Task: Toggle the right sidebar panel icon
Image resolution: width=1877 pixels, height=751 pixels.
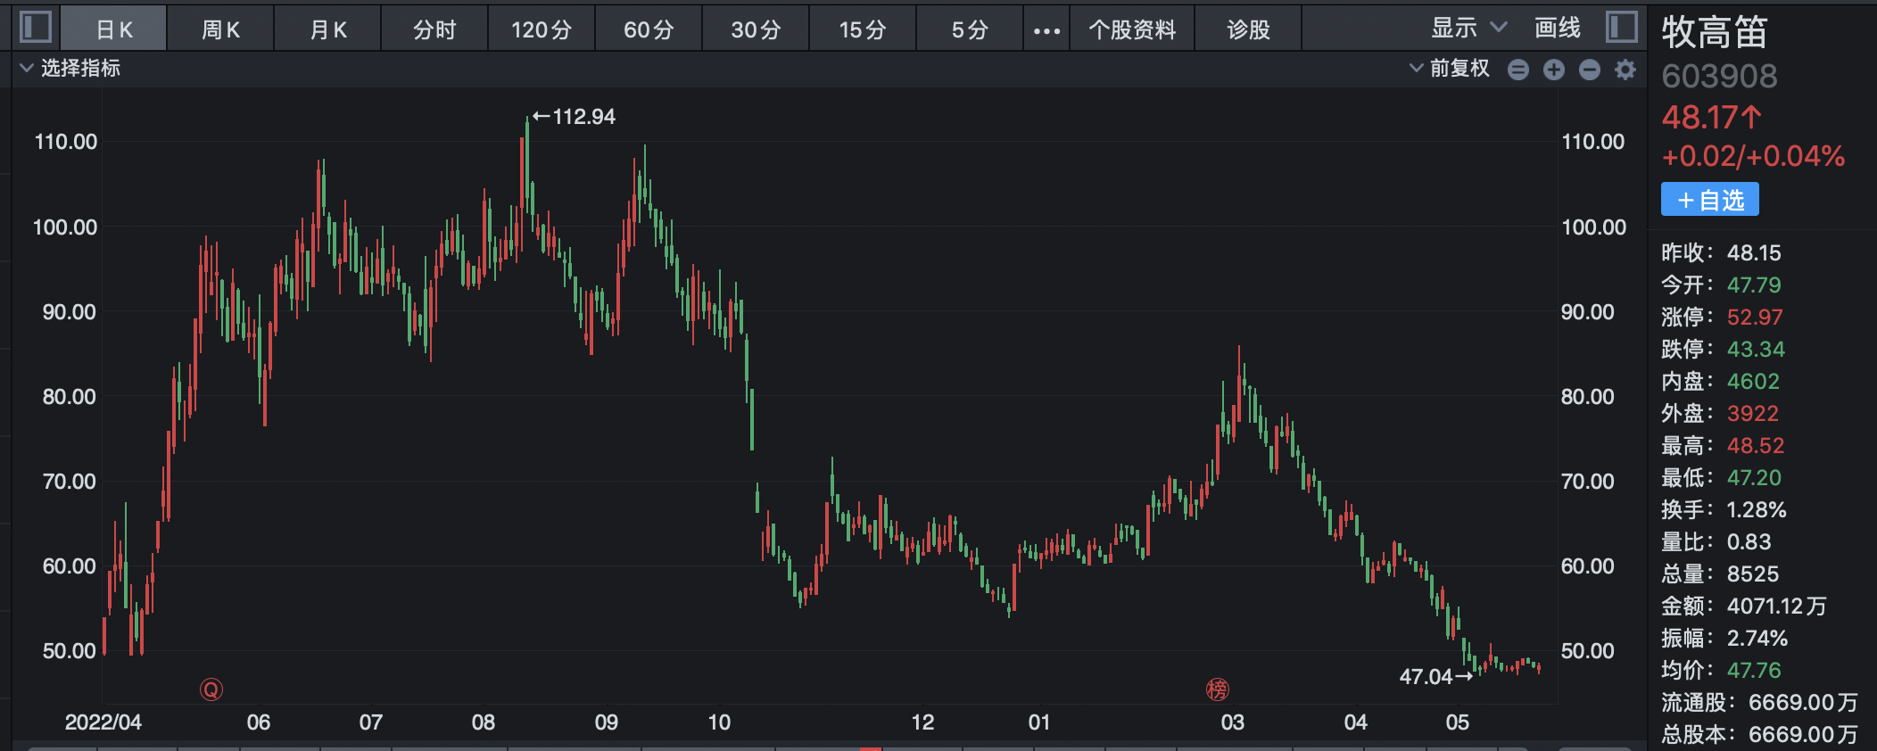Action: point(1622,28)
